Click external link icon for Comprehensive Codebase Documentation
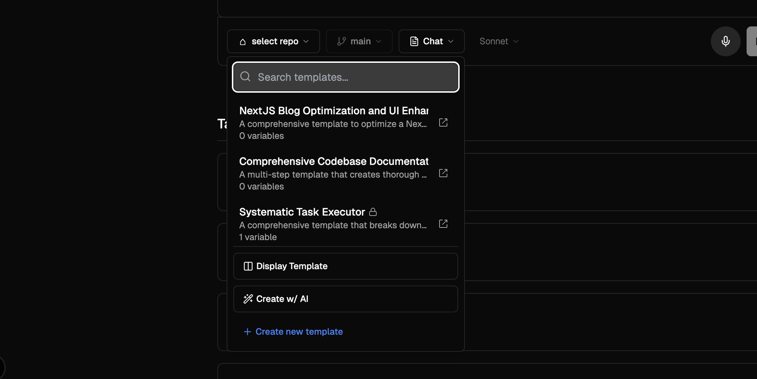Screen dimensions: 757x379 click(x=443, y=173)
